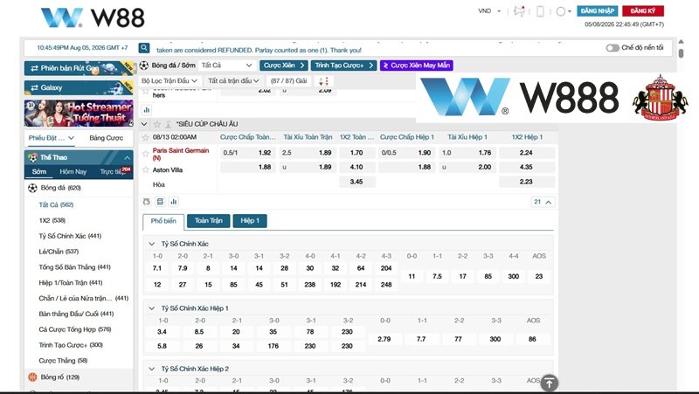Click Phiên bản Rút Gọn banner
The width and height of the screenshot is (699, 394).
tap(79, 68)
